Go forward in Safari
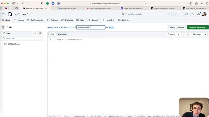This screenshot has height=117, width=209. pos(28,3)
